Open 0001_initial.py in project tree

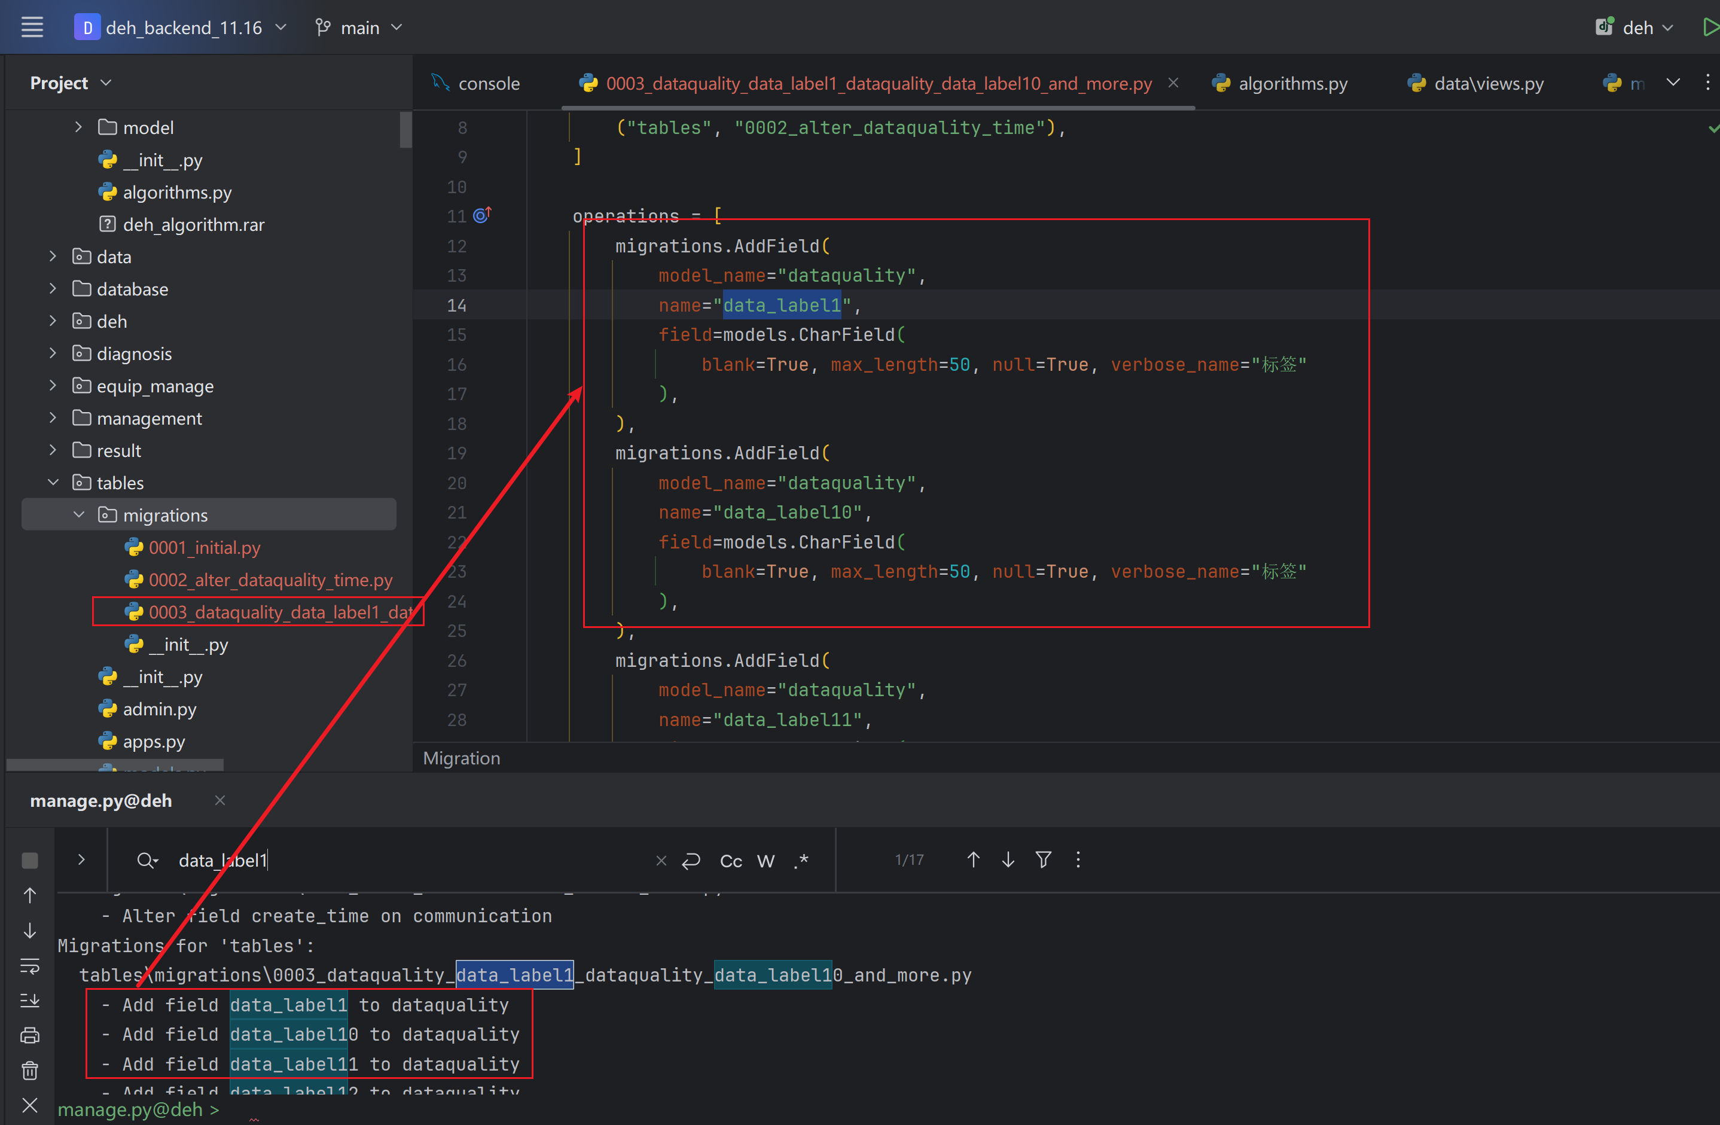(204, 547)
